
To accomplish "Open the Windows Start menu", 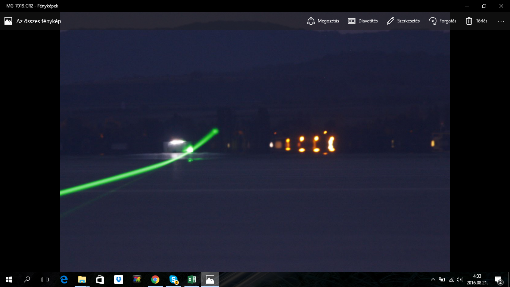I will click(x=9, y=279).
